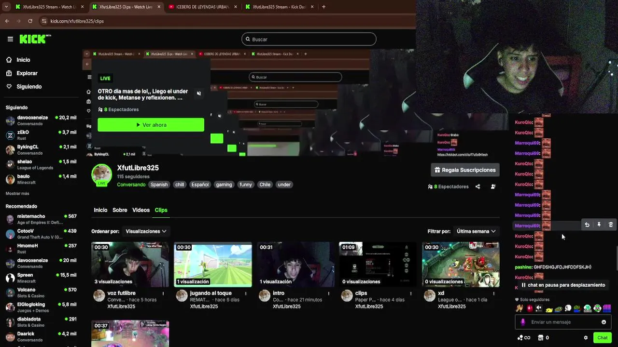Click the Kick logo
The image size is (618, 347).
35,39
